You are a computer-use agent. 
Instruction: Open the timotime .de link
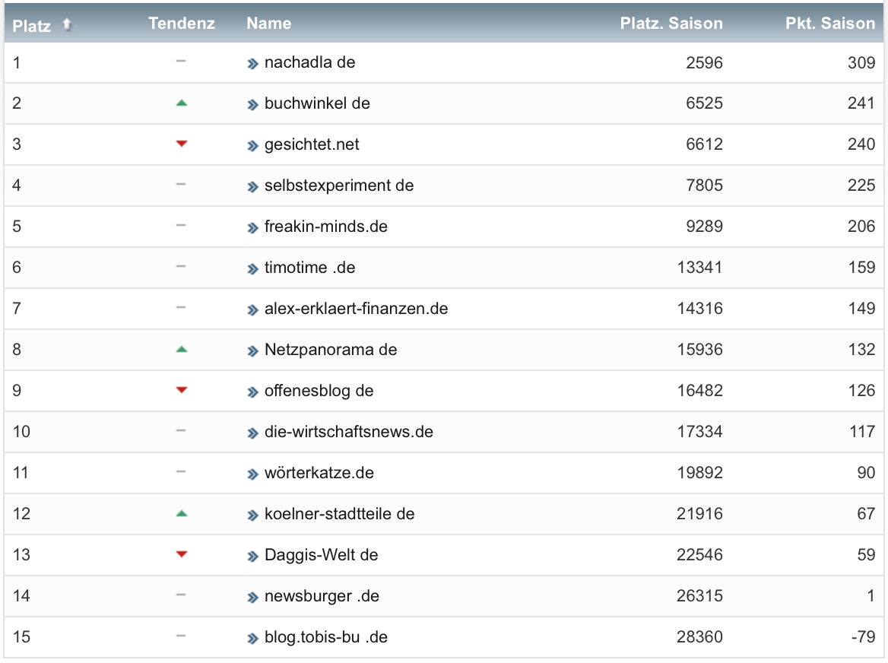[309, 267]
